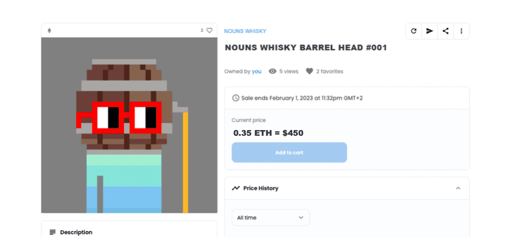509x251 pixels.
Task: Click the 2 favorites text
Action: coord(329,71)
